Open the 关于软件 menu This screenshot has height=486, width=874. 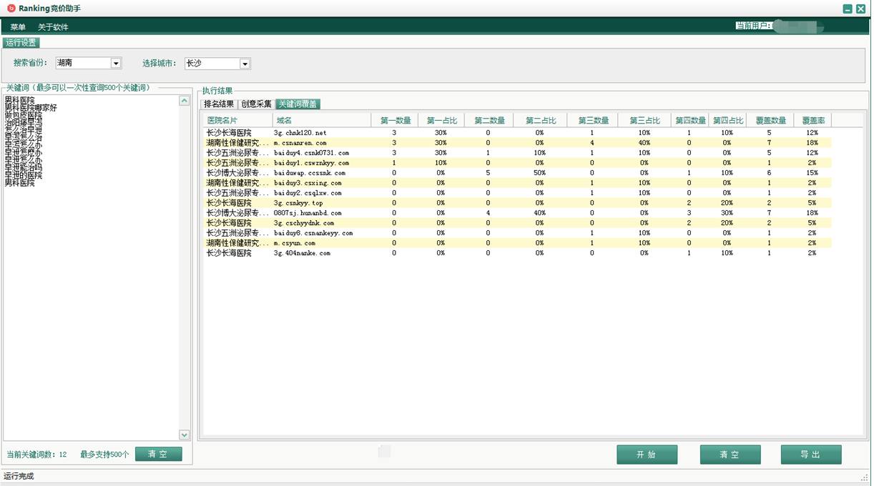(53, 27)
